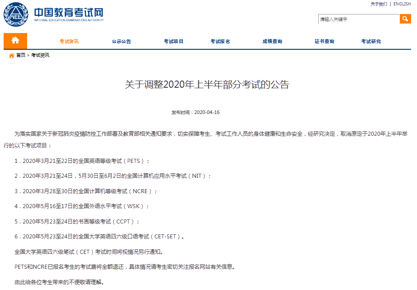The height and width of the screenshot is (290, 417).
Task: Click the orange search magnifier button
Action: [x=405, y=19]
